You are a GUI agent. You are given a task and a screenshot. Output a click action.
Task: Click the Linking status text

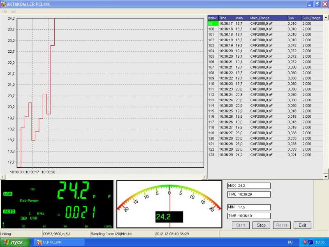(x=5, y=234)
